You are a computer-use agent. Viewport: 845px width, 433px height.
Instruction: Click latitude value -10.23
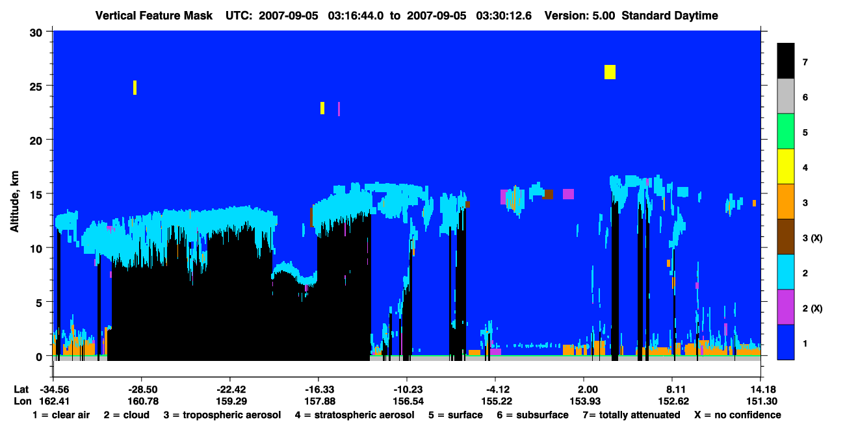click(406, 389)
